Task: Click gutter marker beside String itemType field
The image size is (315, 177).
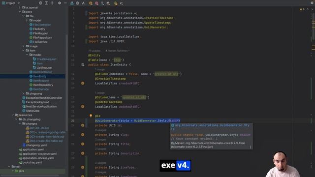Action: [x=83, y=167]
